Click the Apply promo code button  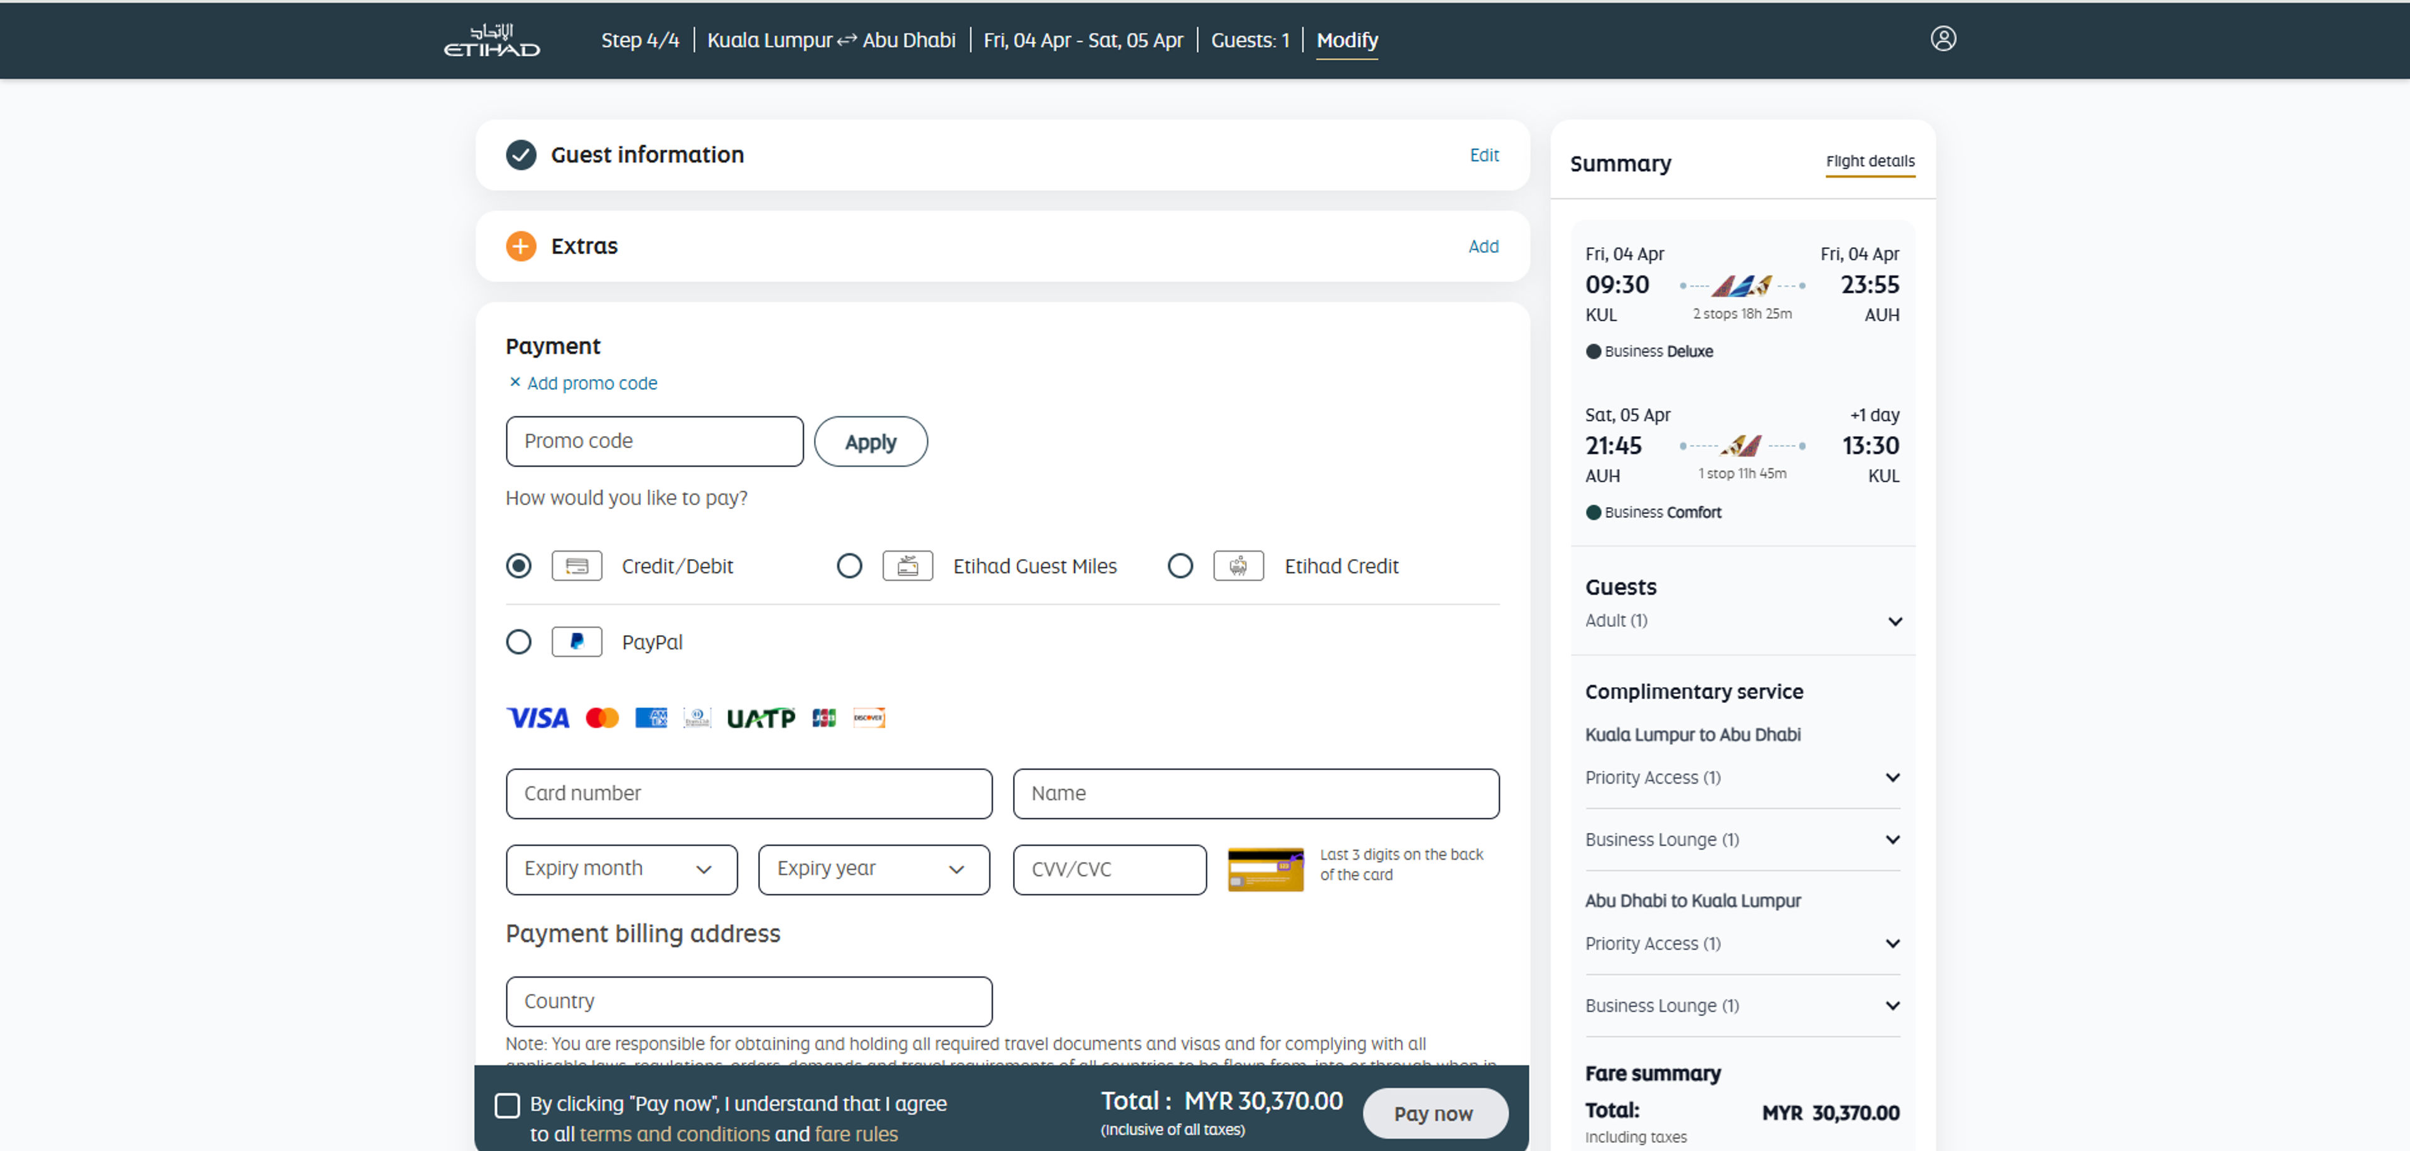[871, 442]
